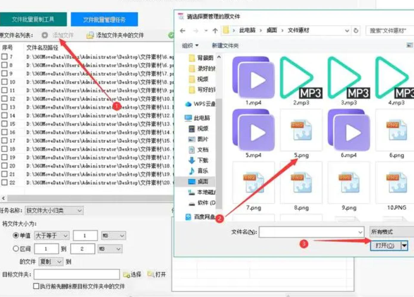Select the 6.mp4 video file
The height and width of the screenshot is (297, 414).
click(349, 134)
